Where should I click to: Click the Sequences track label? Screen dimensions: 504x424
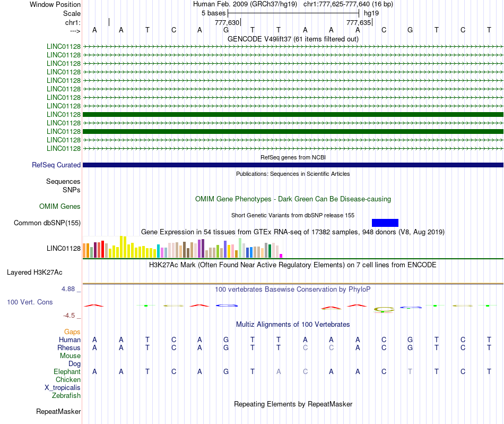63,181
